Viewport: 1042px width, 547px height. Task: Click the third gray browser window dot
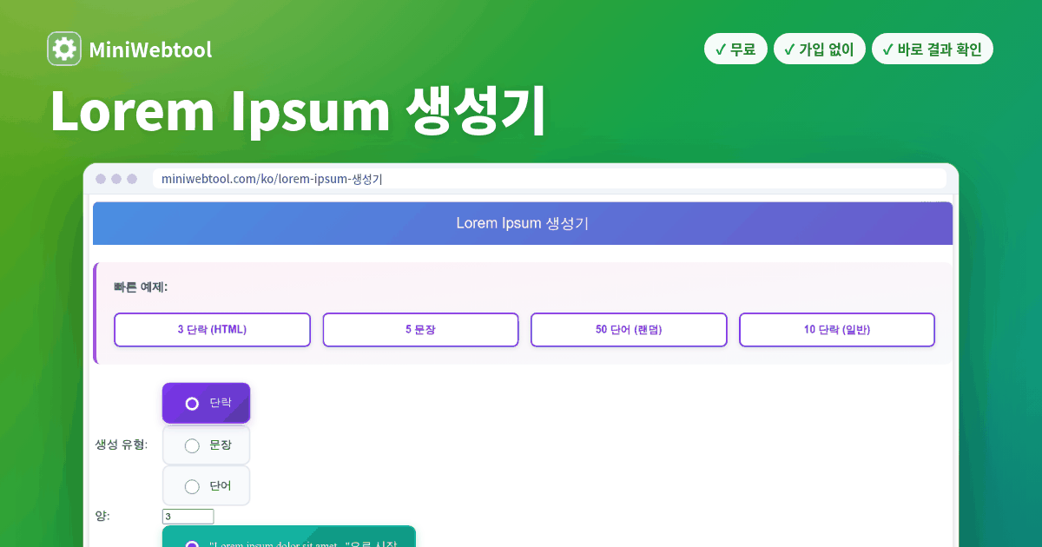tap(132, 179)
